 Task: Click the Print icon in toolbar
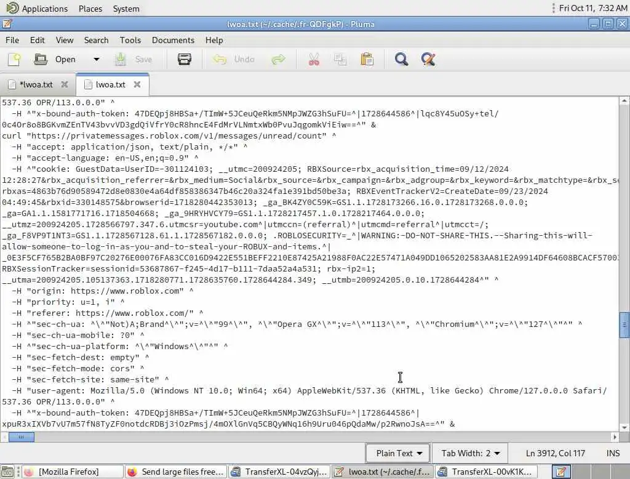tap(185, 60)
